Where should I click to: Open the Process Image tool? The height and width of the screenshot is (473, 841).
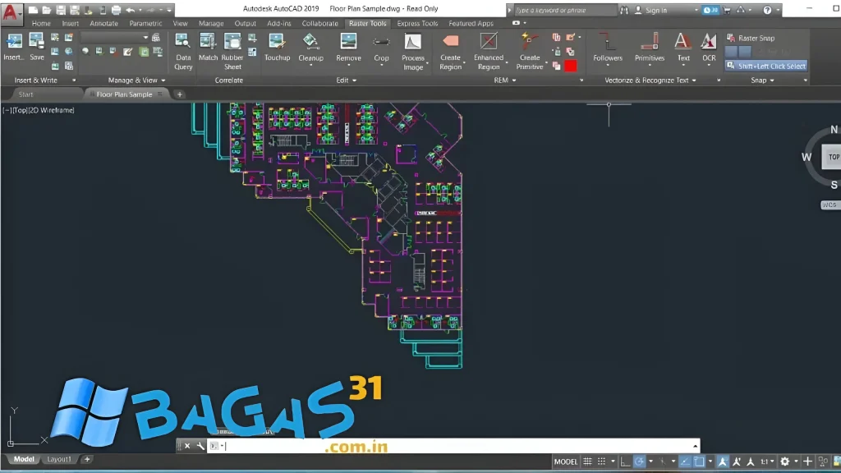click(x=413, y=52)
